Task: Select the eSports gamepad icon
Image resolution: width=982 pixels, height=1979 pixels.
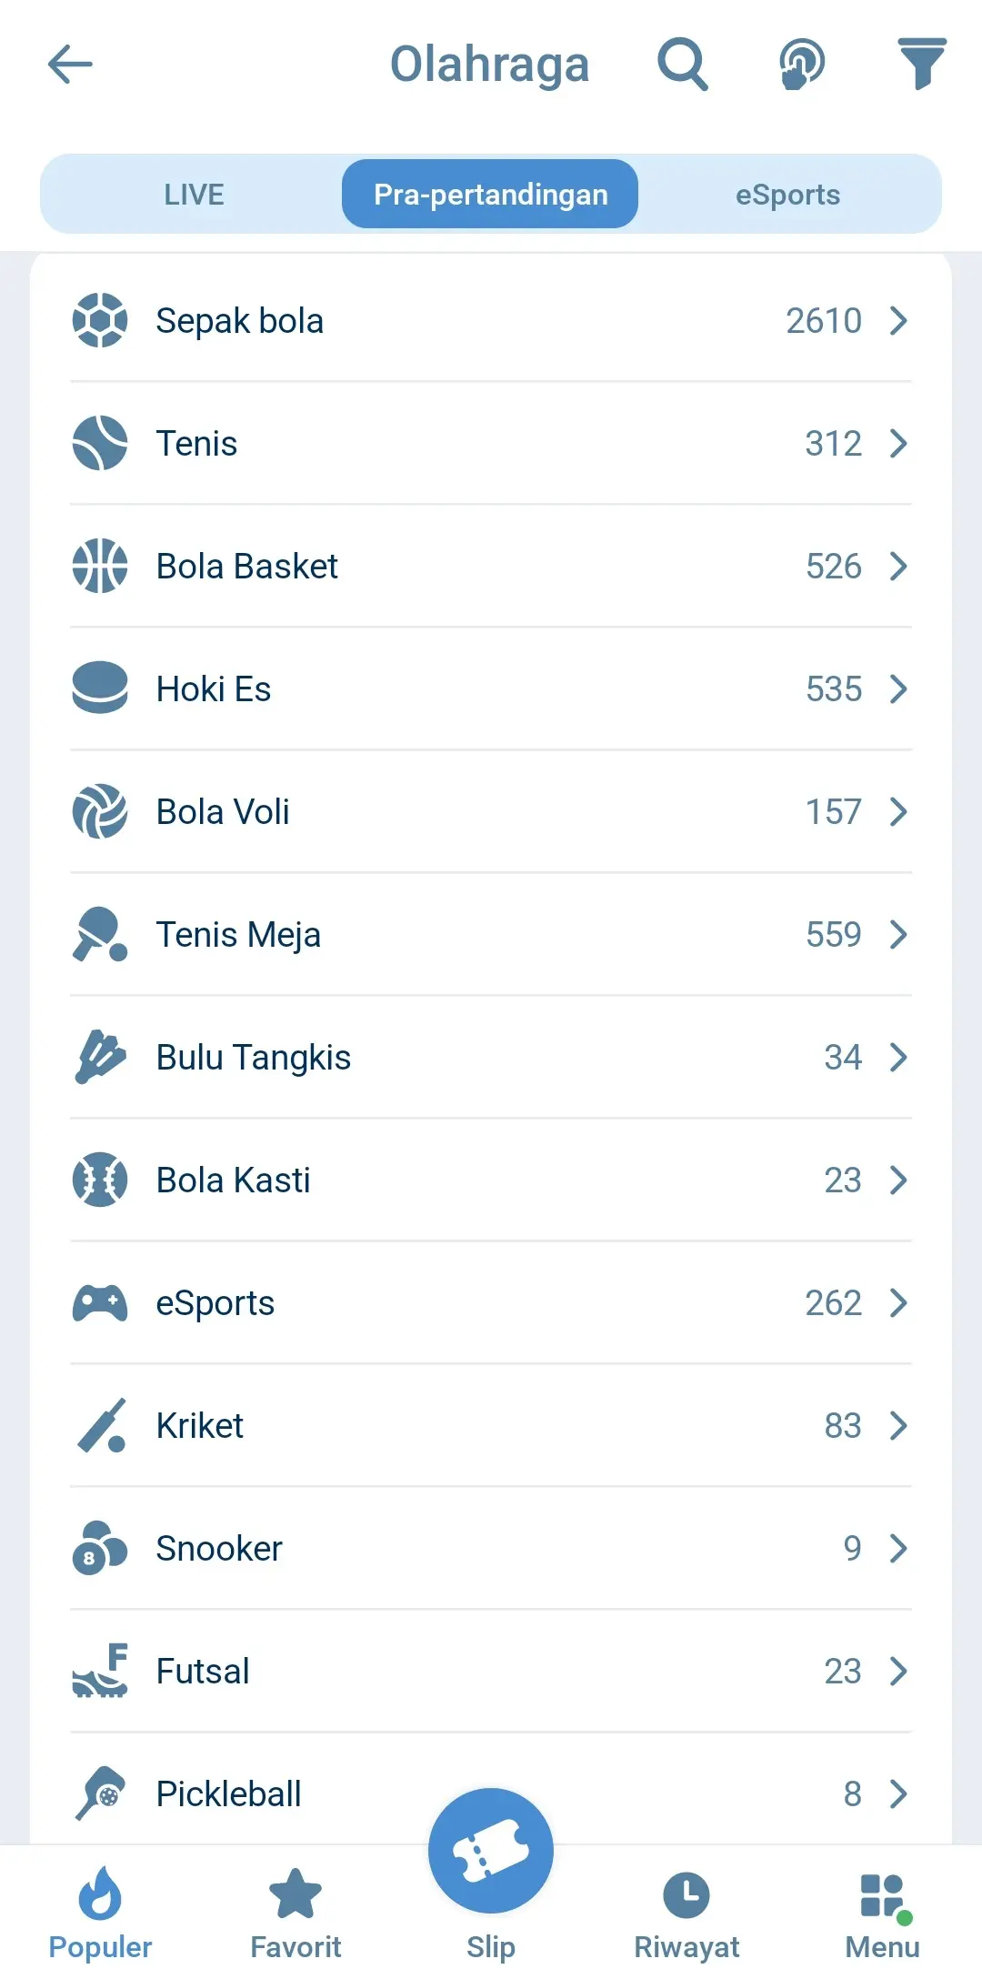Action: pos(100,1302)
